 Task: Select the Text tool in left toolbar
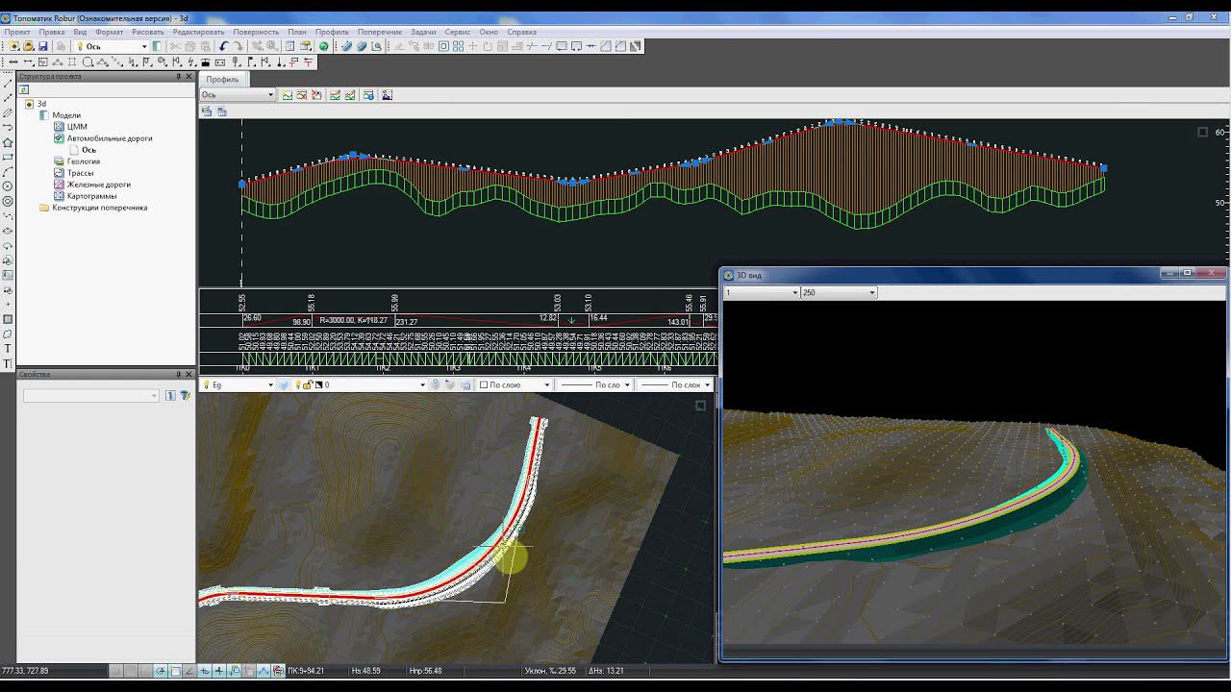[8, 349]
